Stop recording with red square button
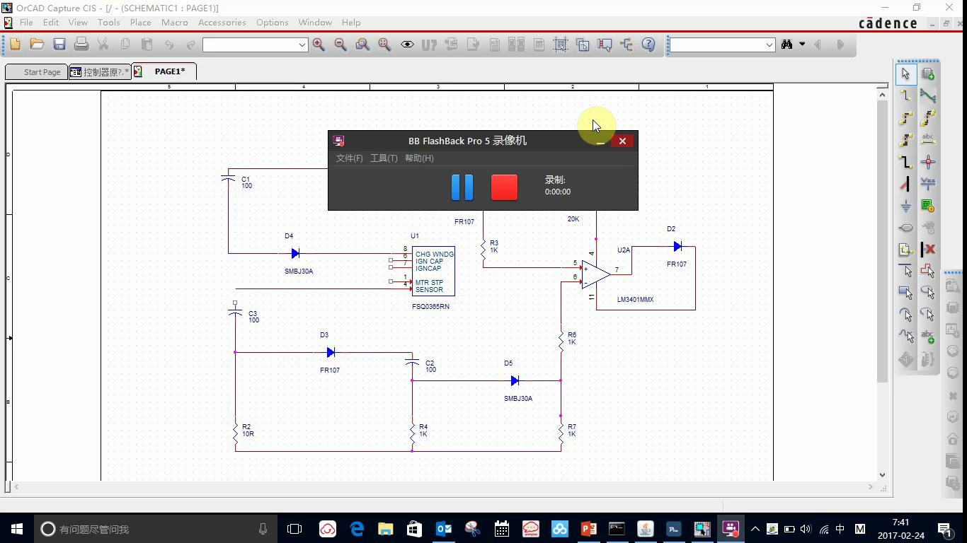This screenshot has width=967, height=543. pos(504,187)
